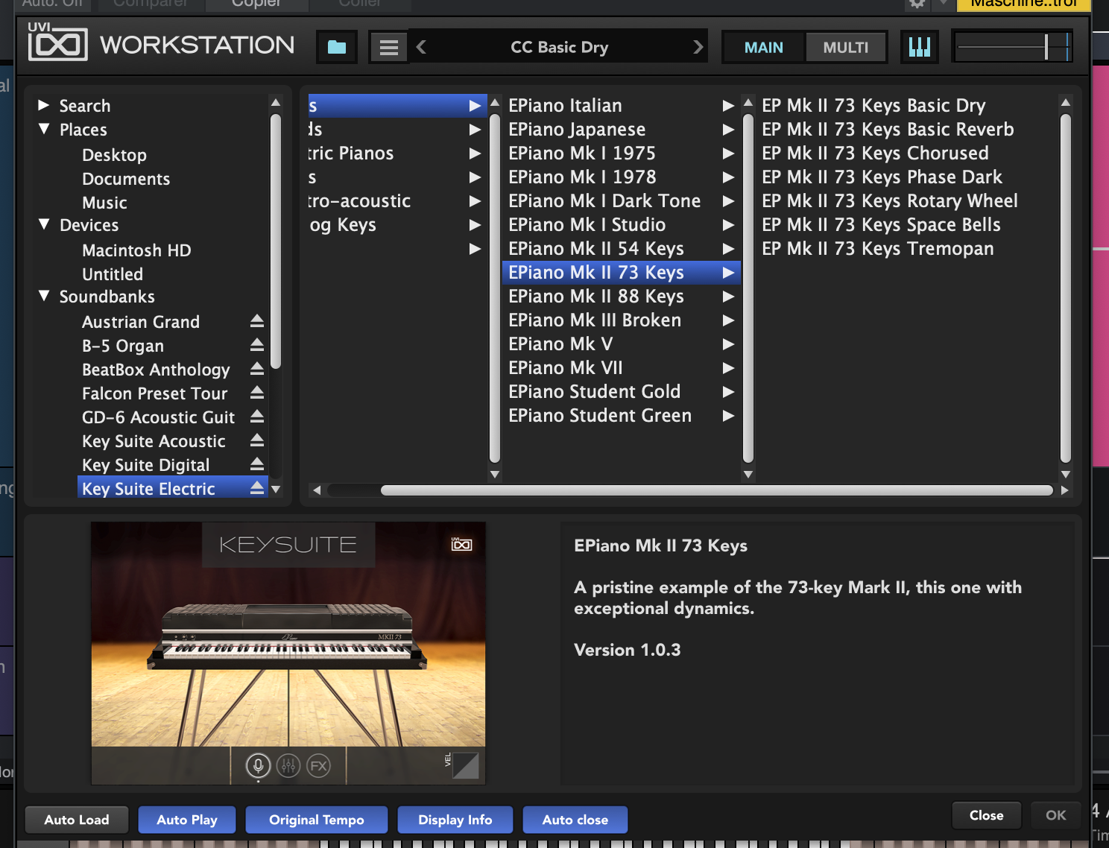Toggle the Original Tempo option
The width and height of the screenshot is (1109, 848).
(317, 820)
